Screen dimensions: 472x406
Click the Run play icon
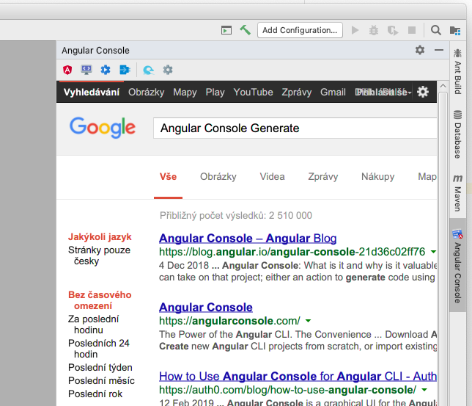click(x=355, y=30)
